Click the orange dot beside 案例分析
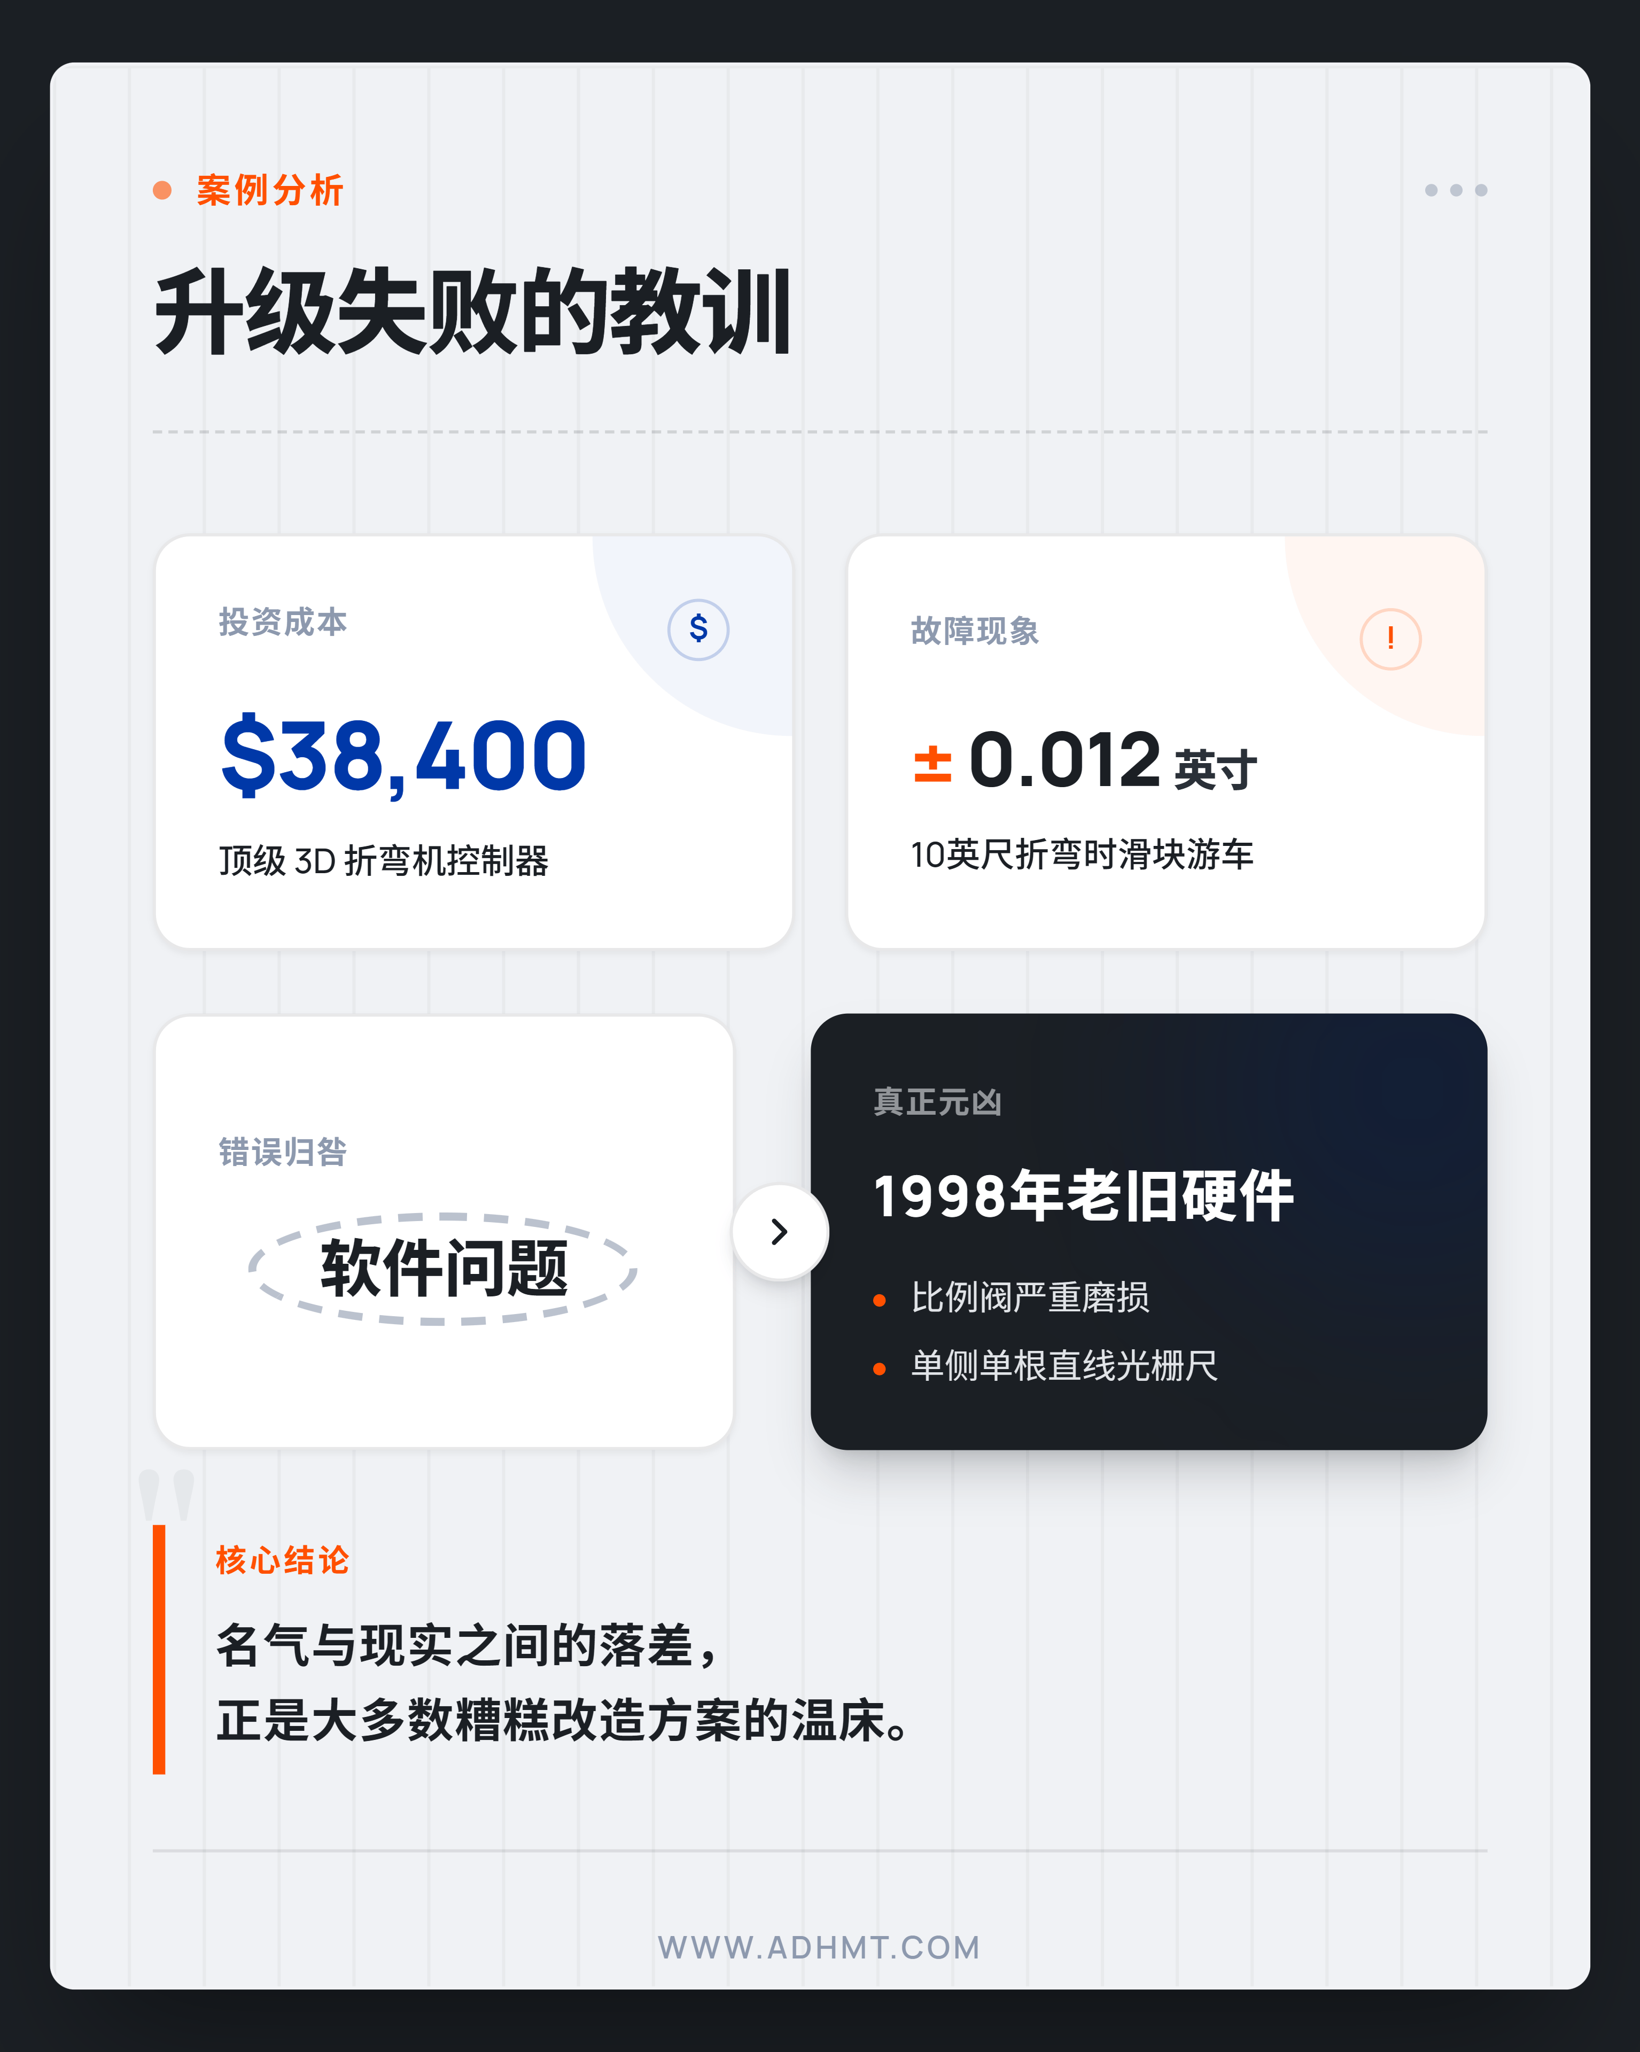Screen dimensions: 1640x2052 coord(162,190)
